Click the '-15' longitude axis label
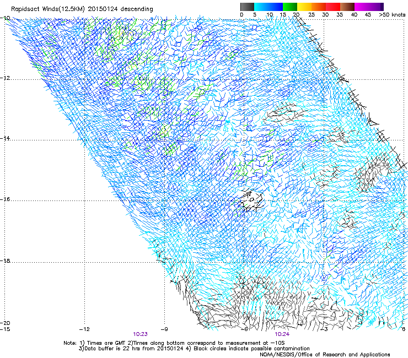The image size is (408, 358). click(x=5, y=329)
